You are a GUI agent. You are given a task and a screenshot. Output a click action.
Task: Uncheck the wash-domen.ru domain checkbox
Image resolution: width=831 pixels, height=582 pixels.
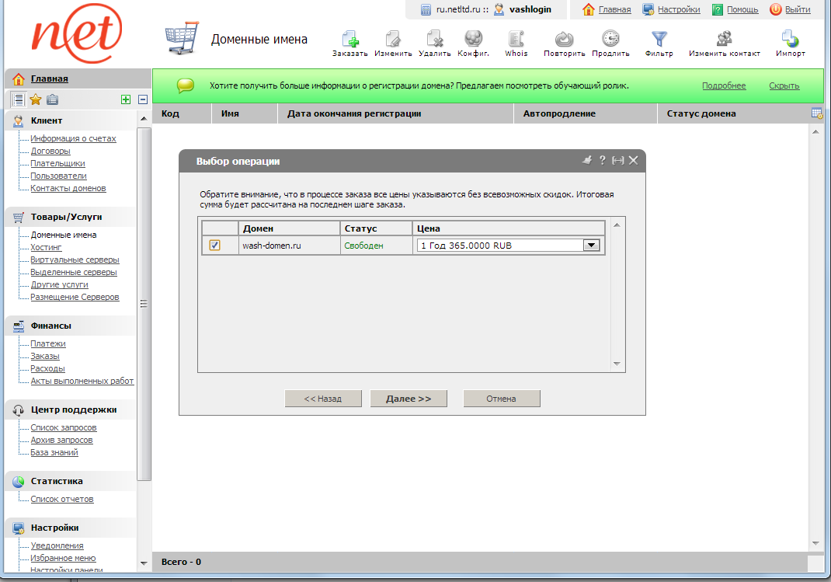pos(215,246)
